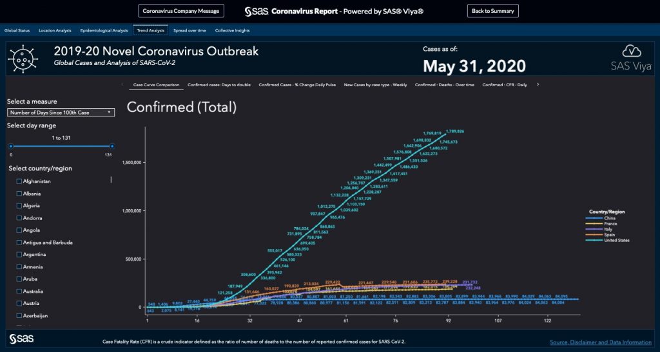The image size is (660, 352).
Task: Click the day range slider's right handle
Action: (112, 146)
